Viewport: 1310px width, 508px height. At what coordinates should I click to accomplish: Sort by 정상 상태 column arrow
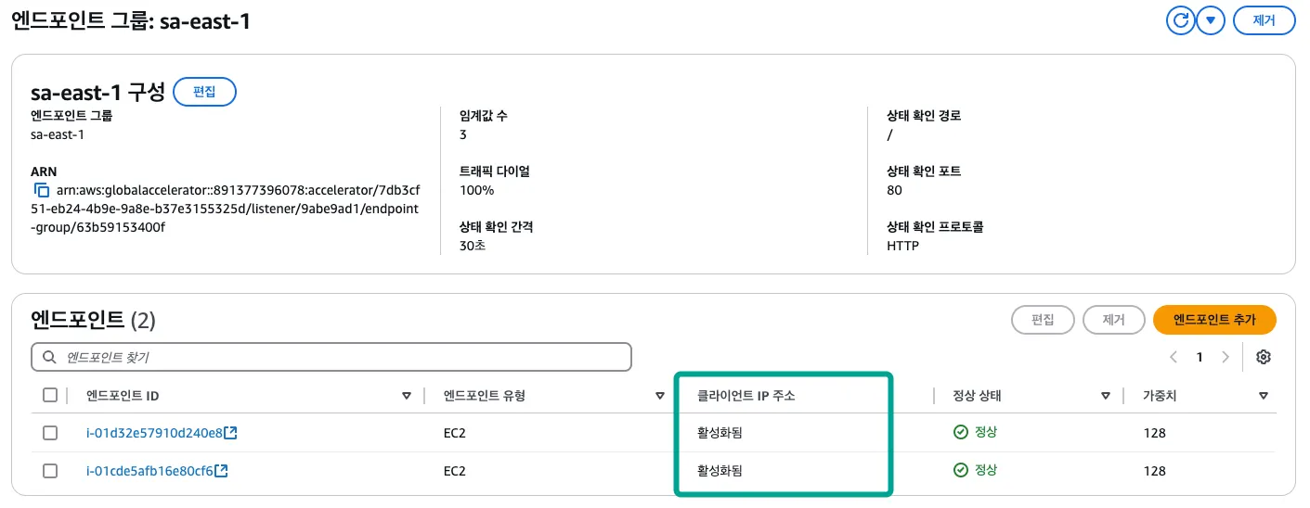tap(1106, 396)
